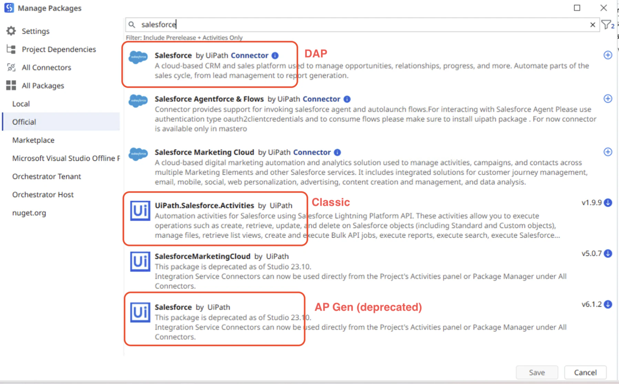Viewport: 619px width, 384px height.
Task: Click UiPath.Salesforce.Activities Ui logo
Action: tap(140, 211)
